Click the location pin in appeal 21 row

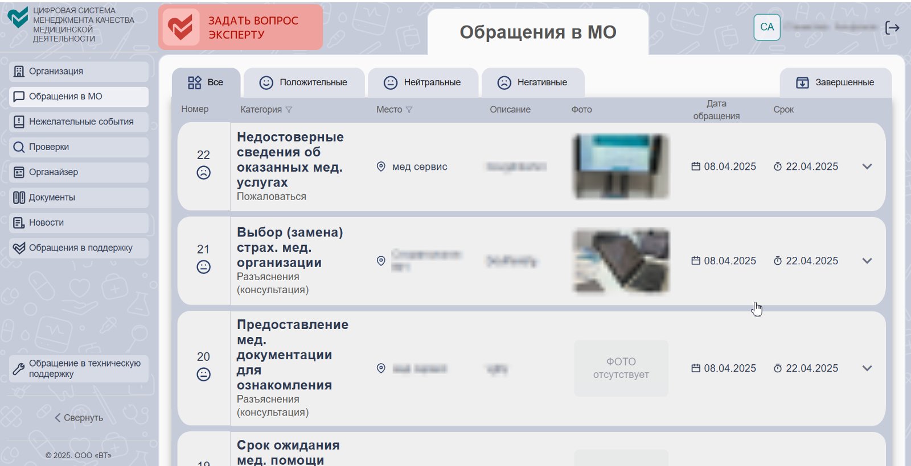click(x=381, y=261)
